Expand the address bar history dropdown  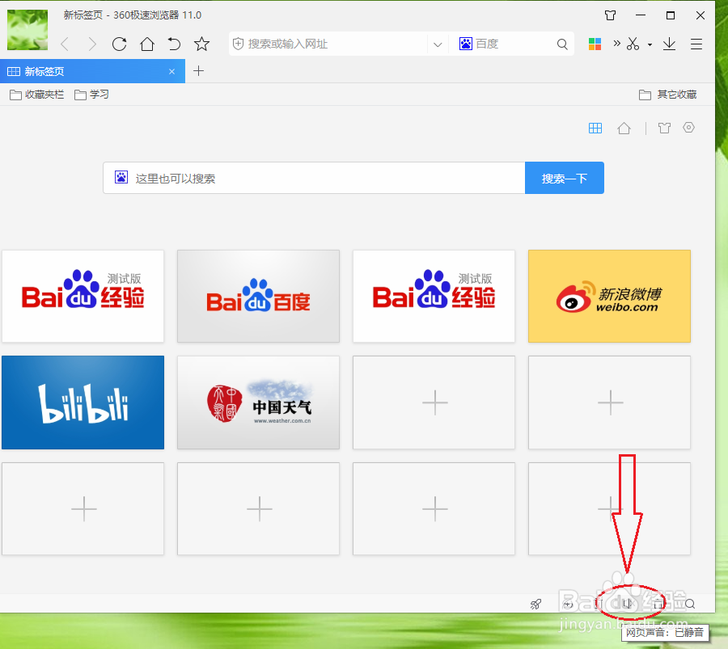[438, 44]
